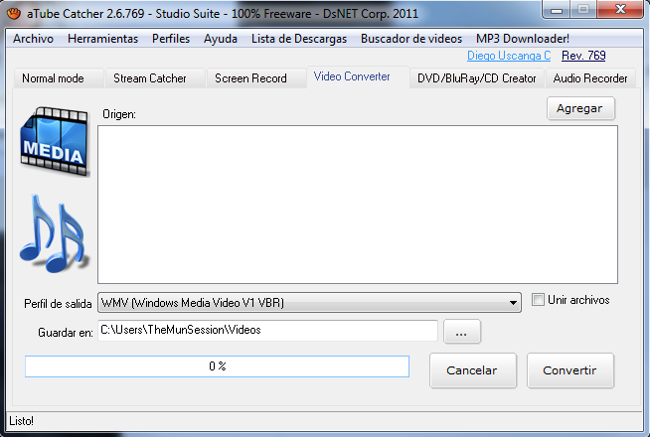Image resolution: width=650 pixels, height=437 pixels.
Task: Open the Herramientas menu
Action: pos(102,39)
